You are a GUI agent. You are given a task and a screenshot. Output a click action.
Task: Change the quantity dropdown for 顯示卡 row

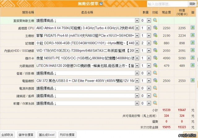pyautogui.click(x=146, y=58)
